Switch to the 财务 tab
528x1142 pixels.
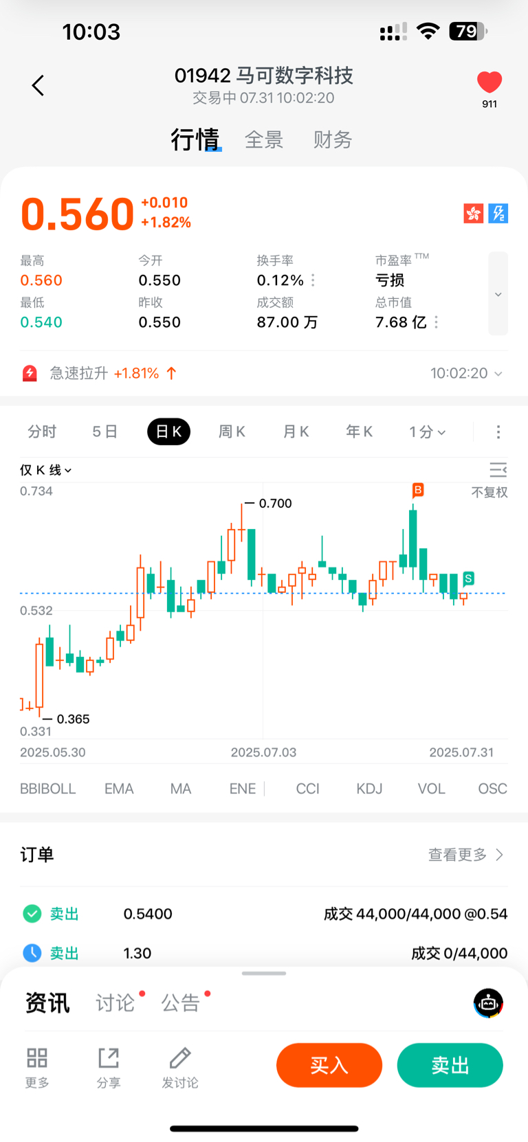[333, 140]
